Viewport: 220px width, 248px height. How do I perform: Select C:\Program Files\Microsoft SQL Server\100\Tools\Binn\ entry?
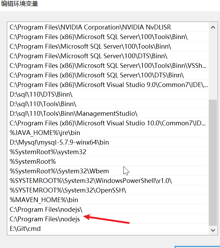click(x=108, y=46)
